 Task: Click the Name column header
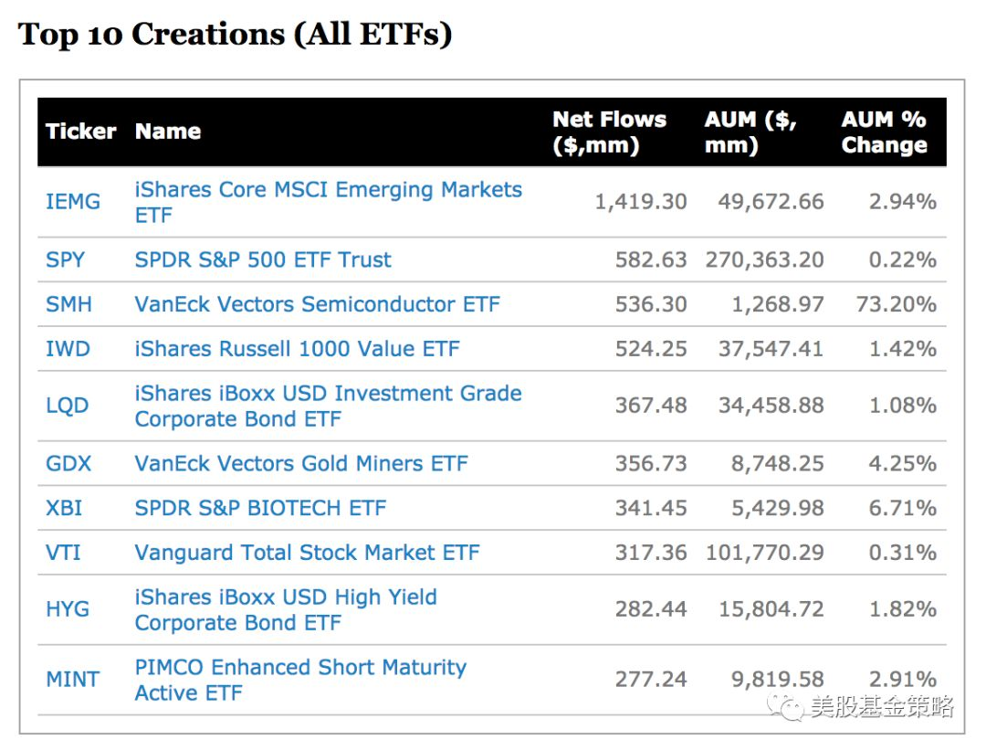tap(168, 132)
